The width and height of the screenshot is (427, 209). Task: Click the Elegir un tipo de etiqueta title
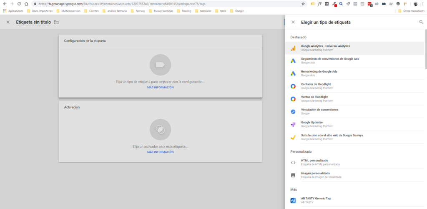click(326, 23)
